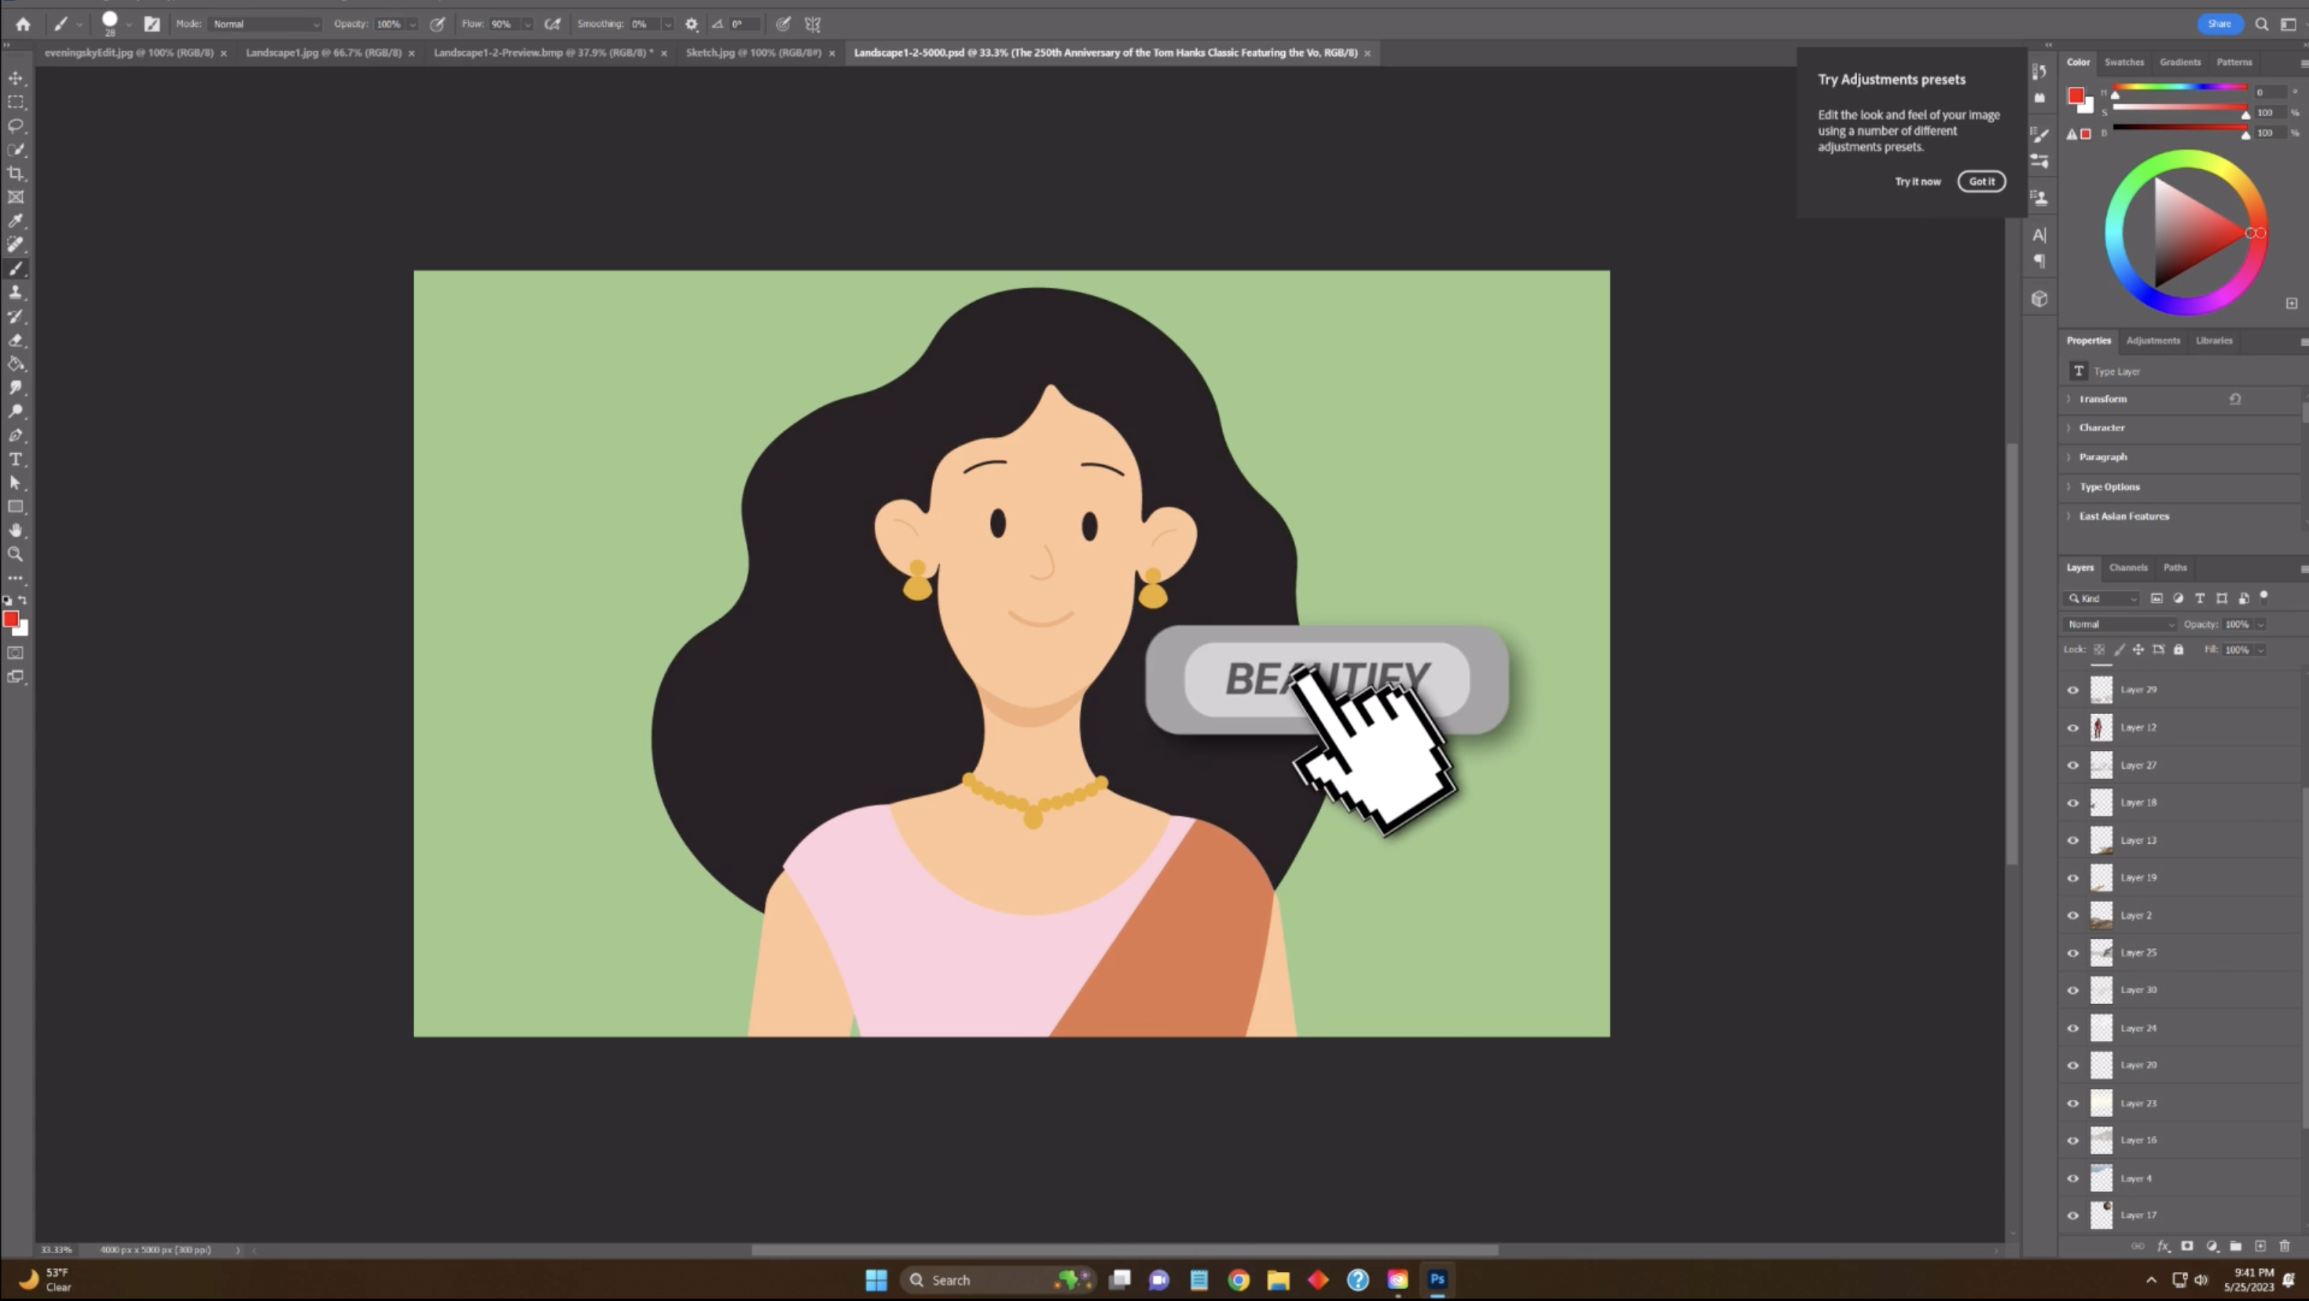Image resolution: width=2309 pixels, height=1301 pixels.
Task: Select the Horizontal Type tool
Action: pos(15,460)
